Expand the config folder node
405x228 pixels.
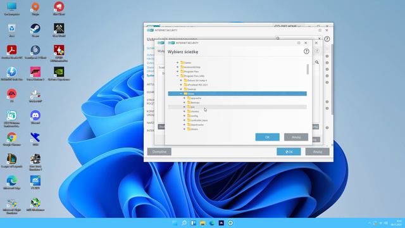[184, 116]
